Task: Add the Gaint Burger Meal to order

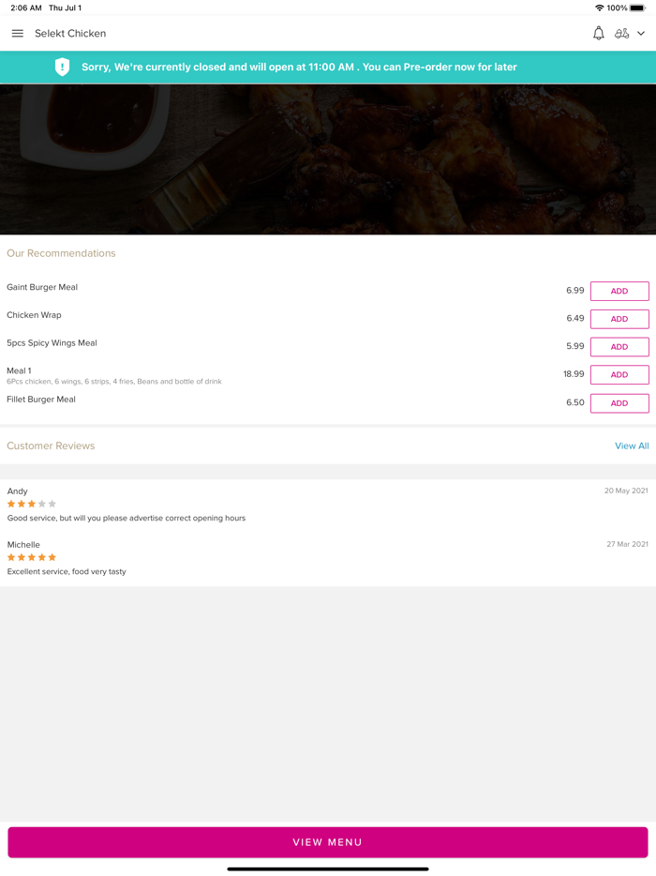Action: click(x=619, y=291)
